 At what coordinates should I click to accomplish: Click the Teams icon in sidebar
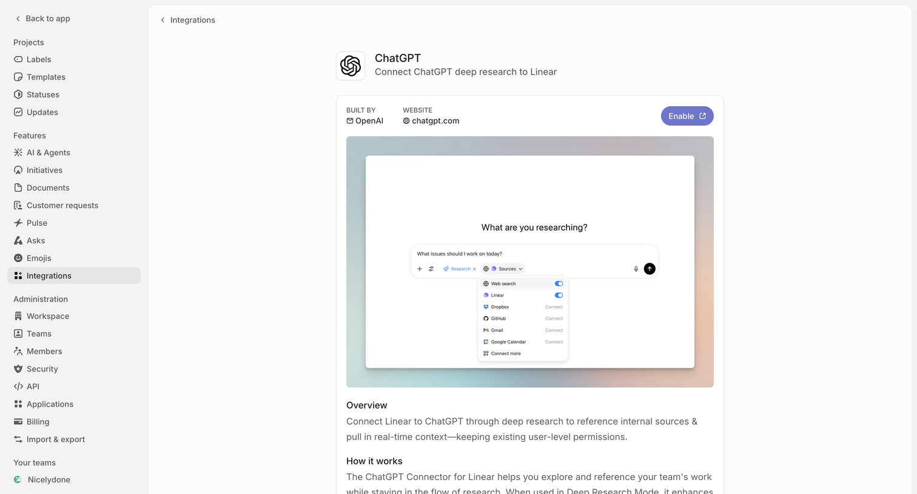(18, 334)
